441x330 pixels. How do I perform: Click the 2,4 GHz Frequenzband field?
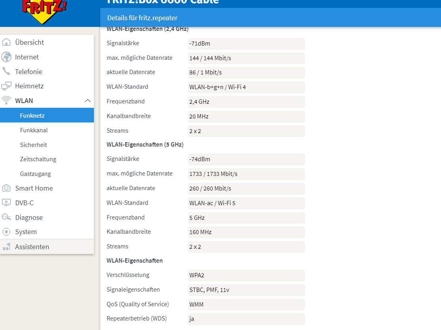(246, 102)
